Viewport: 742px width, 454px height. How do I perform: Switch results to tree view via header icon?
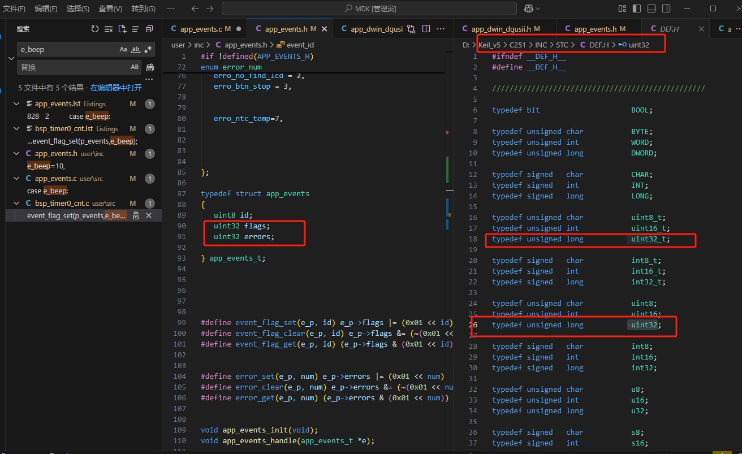[x=136, y=29]
